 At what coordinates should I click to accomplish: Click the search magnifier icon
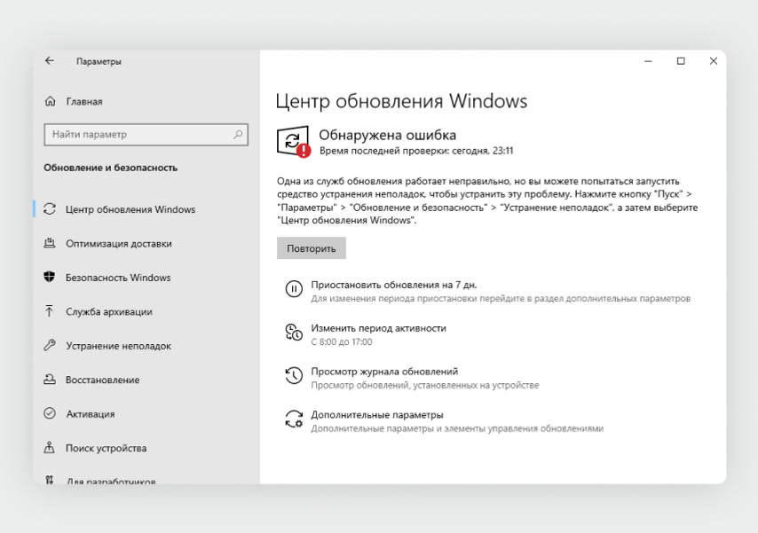(x=238, y=134)
